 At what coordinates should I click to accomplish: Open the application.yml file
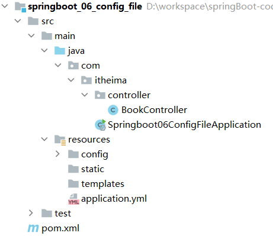coord(114,199)
